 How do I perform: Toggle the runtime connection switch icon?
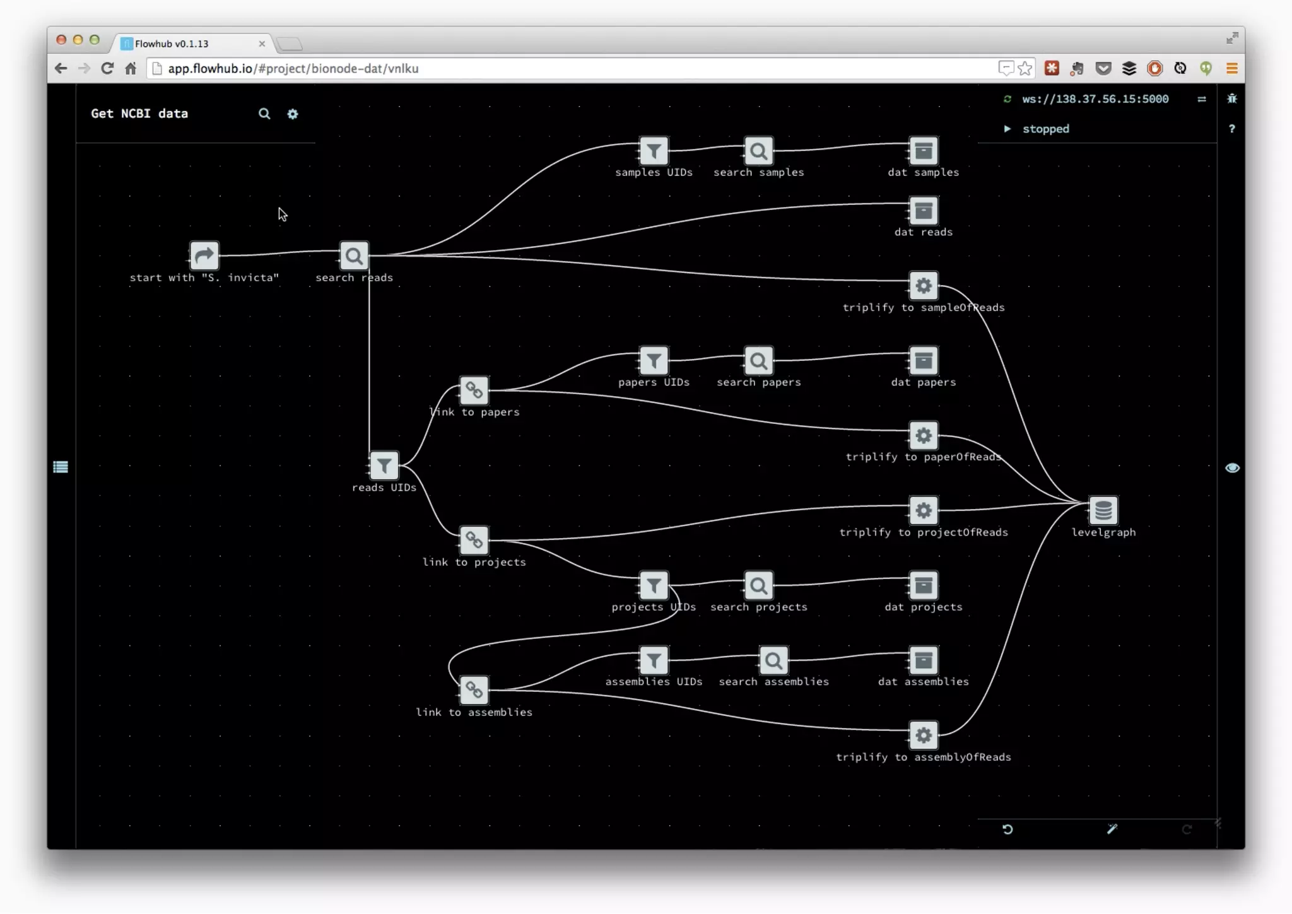(1201, 99)
